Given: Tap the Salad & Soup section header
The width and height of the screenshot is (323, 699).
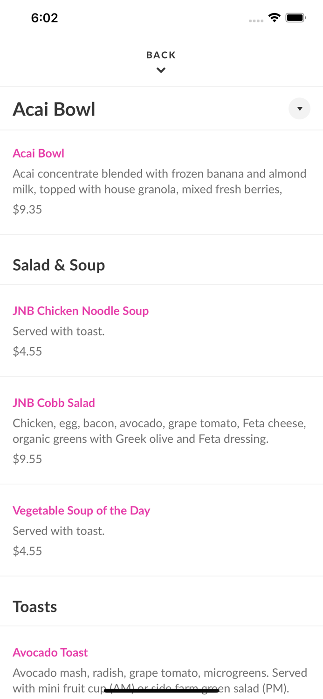Looking at the screenshot, I should (x=59, y=265).
